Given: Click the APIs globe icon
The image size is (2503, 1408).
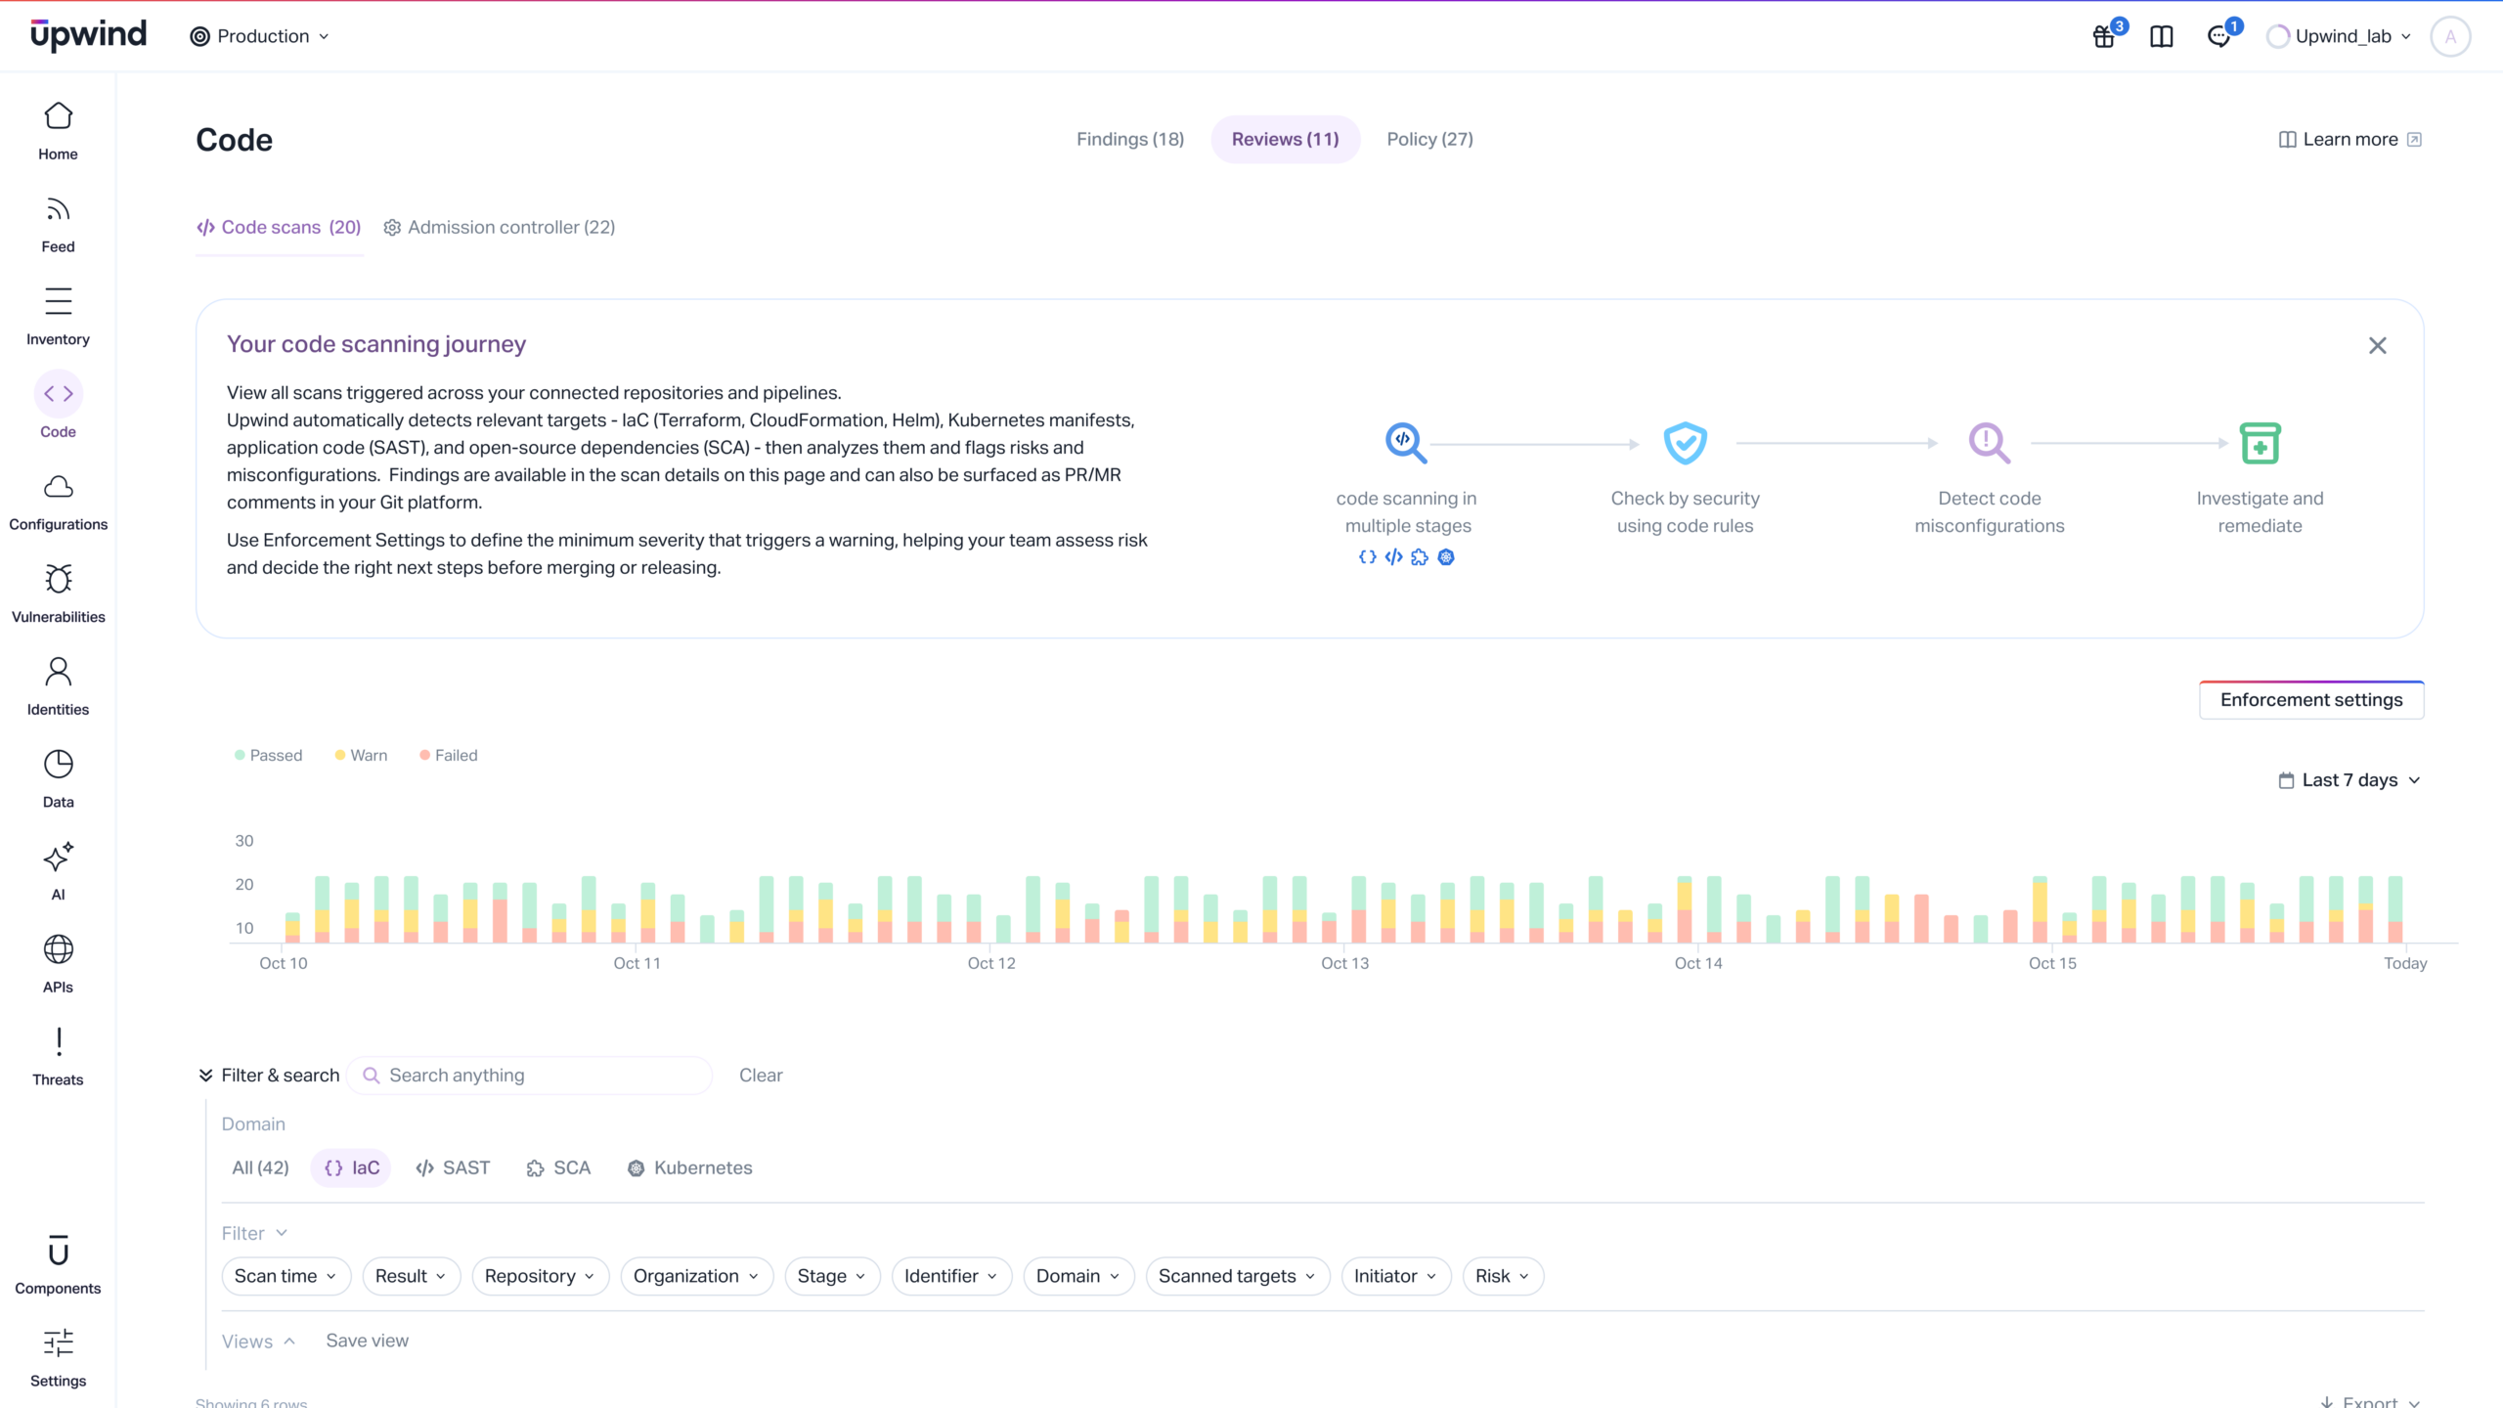Looking at the screenshot, I should (x=58, y=949).
